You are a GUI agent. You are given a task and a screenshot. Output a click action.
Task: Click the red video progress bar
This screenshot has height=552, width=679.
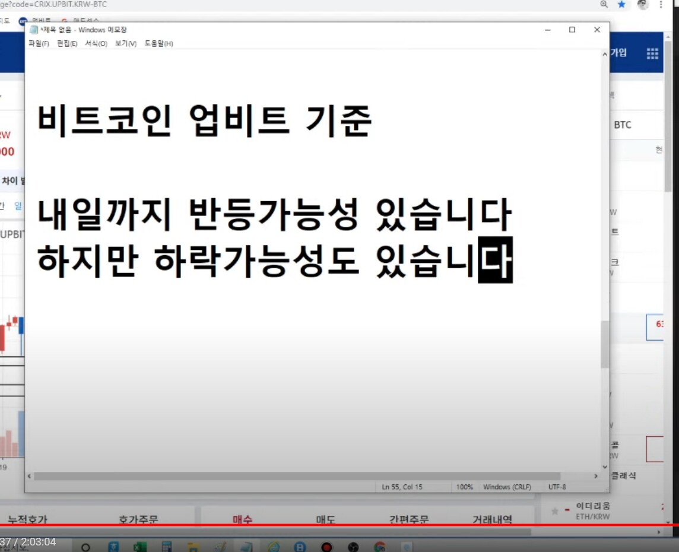tap(339, 525)
